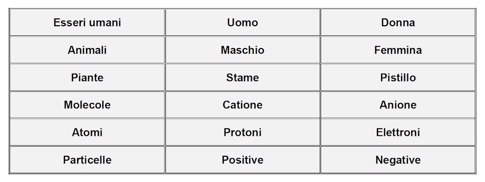Select the Uomo cell
This screenshot has height=182, width=485.
[x=242, y=23]
